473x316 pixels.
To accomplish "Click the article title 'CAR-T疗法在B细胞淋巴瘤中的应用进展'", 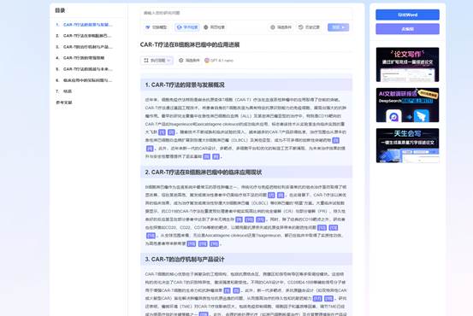I will pyautogui.click(x=190, y=45).
